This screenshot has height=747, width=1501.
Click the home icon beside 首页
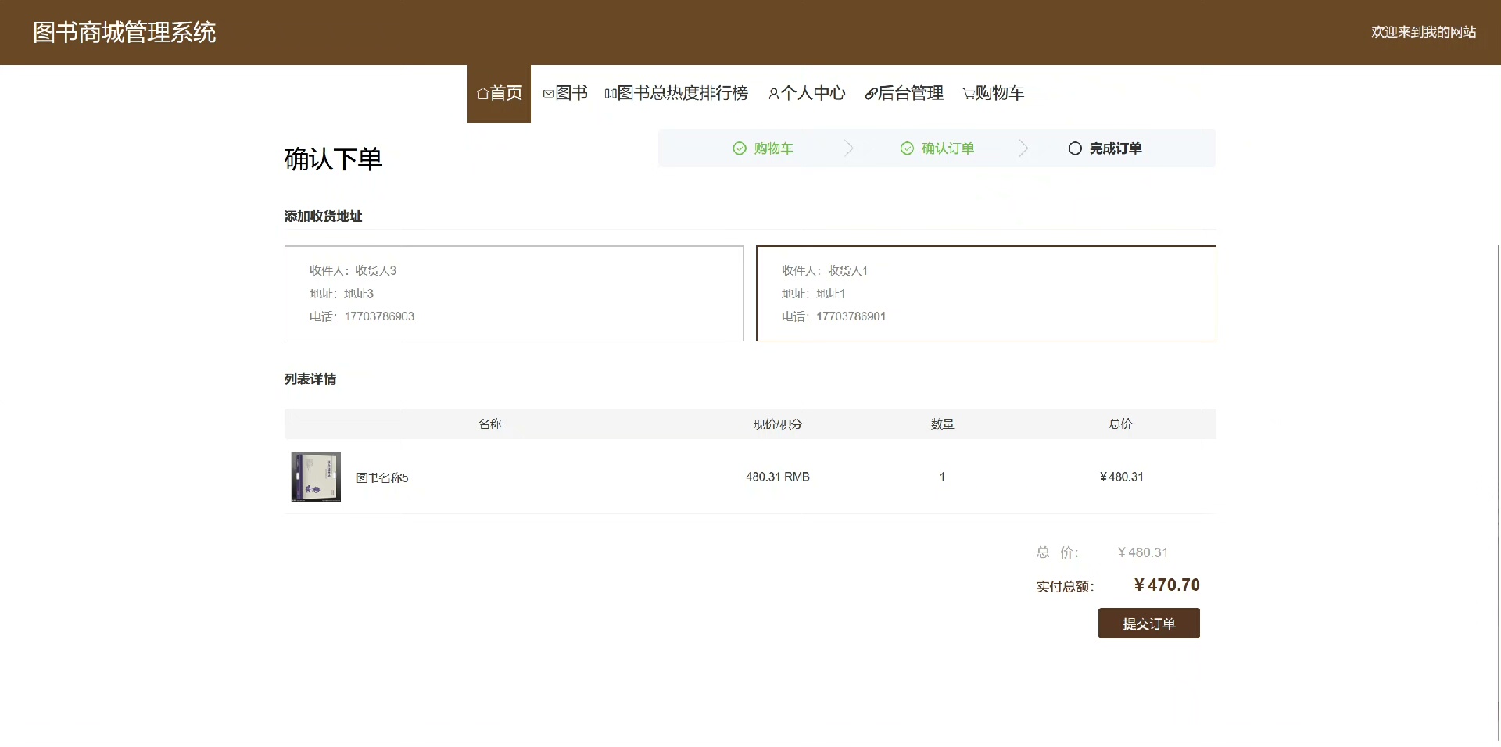(482, 94)
